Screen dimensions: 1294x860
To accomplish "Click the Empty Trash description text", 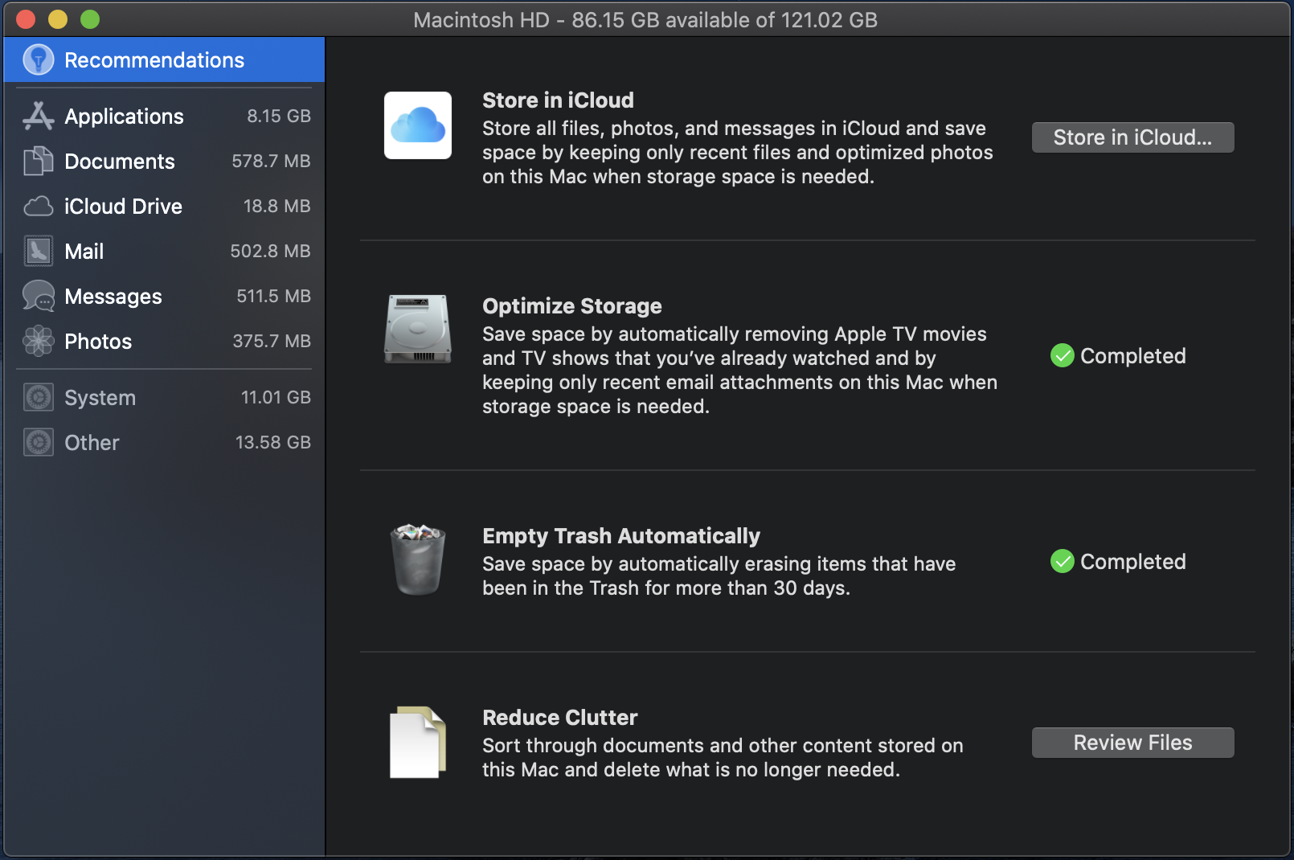I will [719, 576].
